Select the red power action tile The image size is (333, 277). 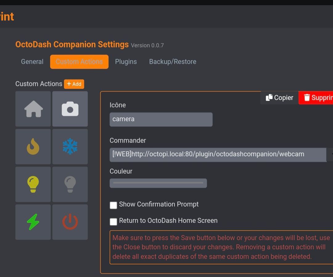(x=70, y=222)
